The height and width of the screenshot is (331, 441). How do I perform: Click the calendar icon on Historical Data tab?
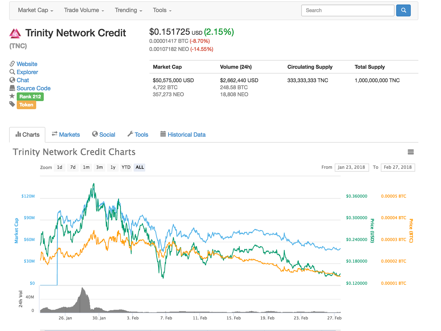[x=163, y=134]
